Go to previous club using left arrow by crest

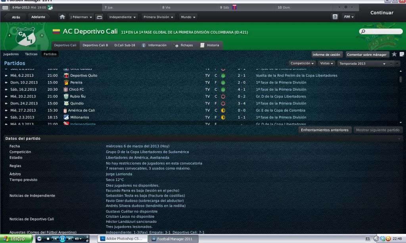(x=10, y=35)
